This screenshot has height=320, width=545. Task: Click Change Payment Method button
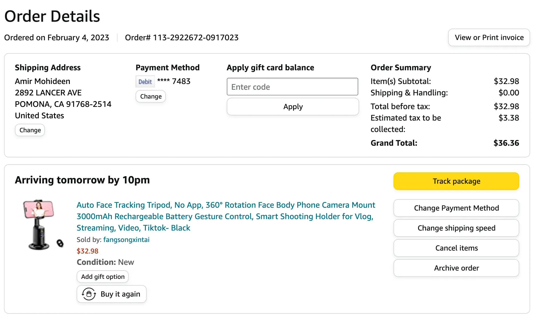coord(456,208)
